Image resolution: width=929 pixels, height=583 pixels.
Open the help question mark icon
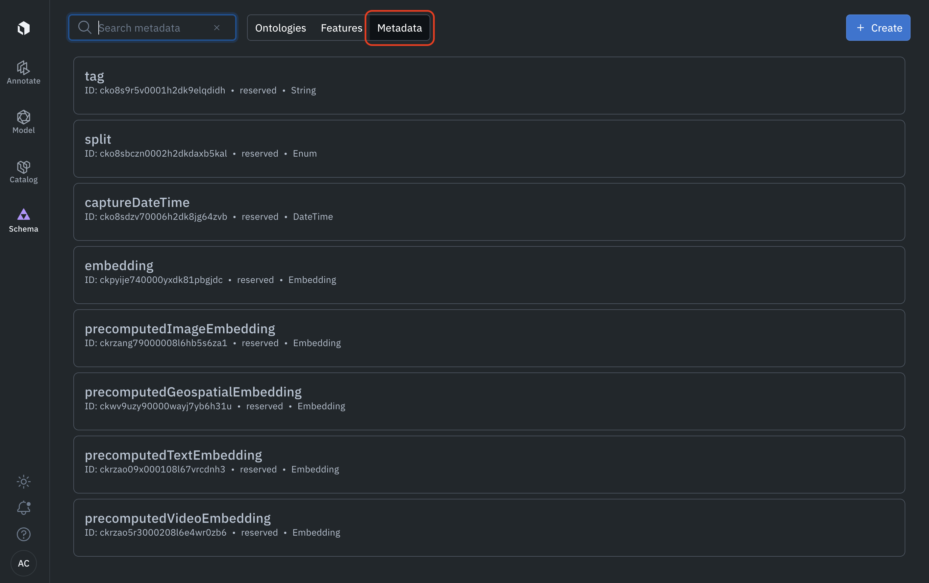pyautogui.click(x=23, y=534)
